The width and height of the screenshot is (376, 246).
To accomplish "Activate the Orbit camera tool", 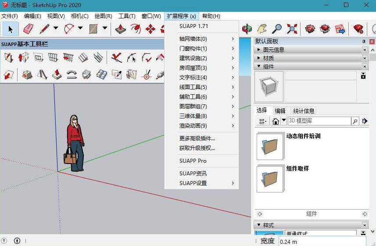I will coord(247,29).
